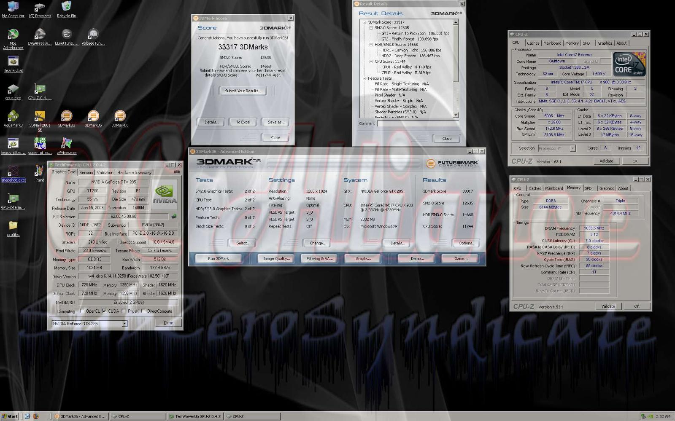Collapse the HDR/SM3.0 Score tree node
This screenshot has height=421, width=675.
[371, 45]
